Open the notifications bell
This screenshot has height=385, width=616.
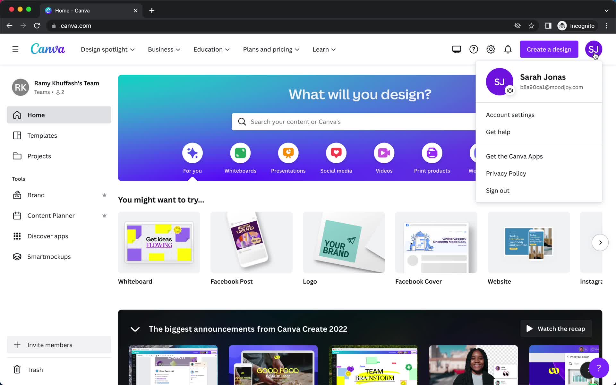tap(508, 49)
